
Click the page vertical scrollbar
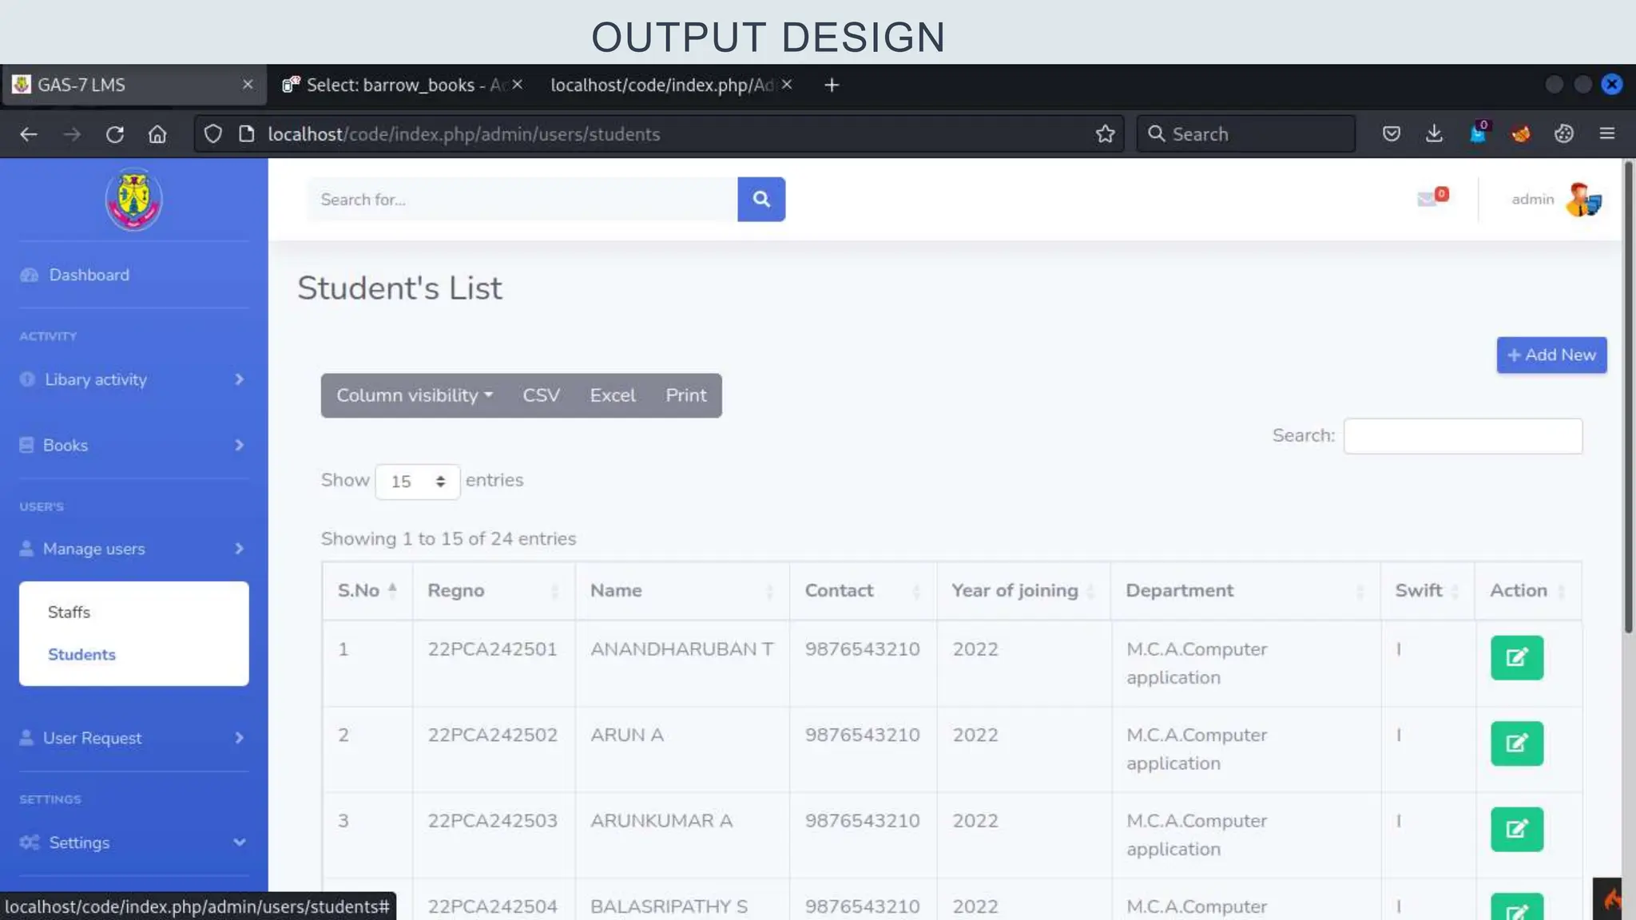(x=1628, y=397)
